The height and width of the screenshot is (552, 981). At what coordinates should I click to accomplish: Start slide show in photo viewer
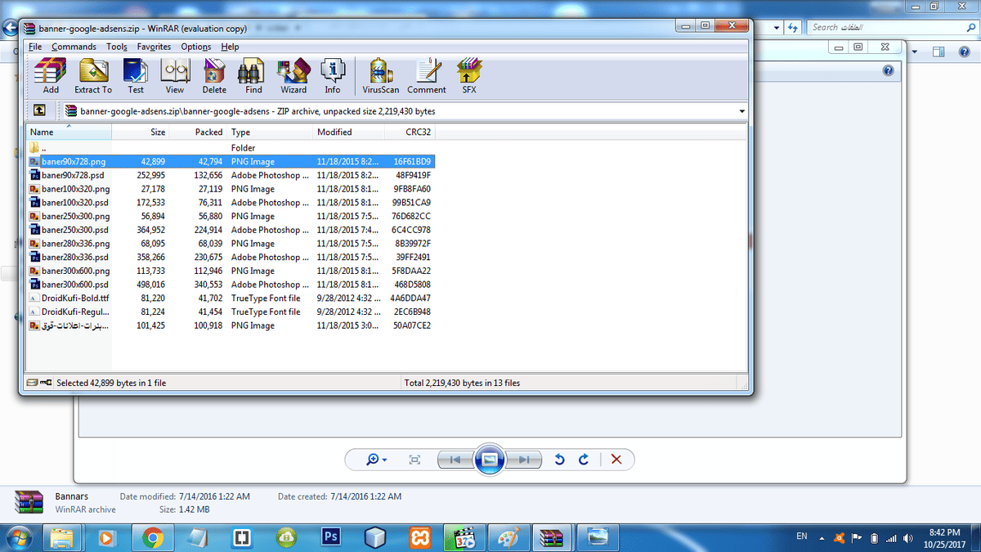tap(489, 460)
